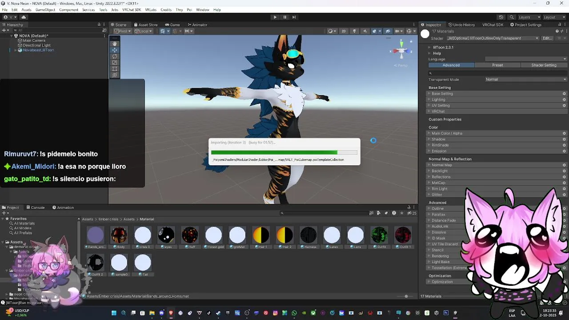This screenshot has width=569, height=320.
Task: Toggle hidden objects visibility in scene
Action: point(388,31)
